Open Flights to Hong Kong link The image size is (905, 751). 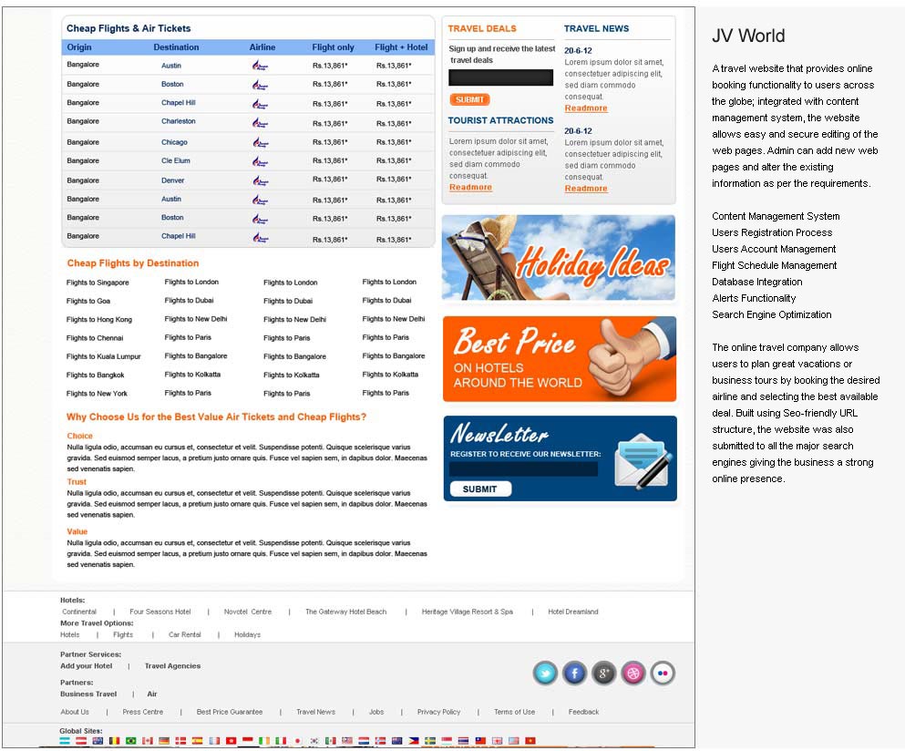point(98,319)
